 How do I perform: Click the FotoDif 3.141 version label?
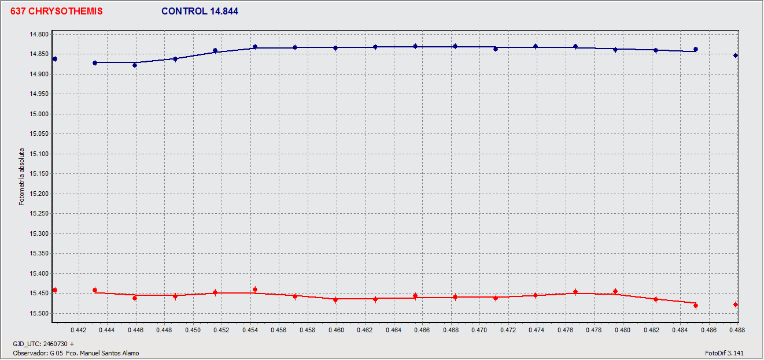click(x=723, y=353)
